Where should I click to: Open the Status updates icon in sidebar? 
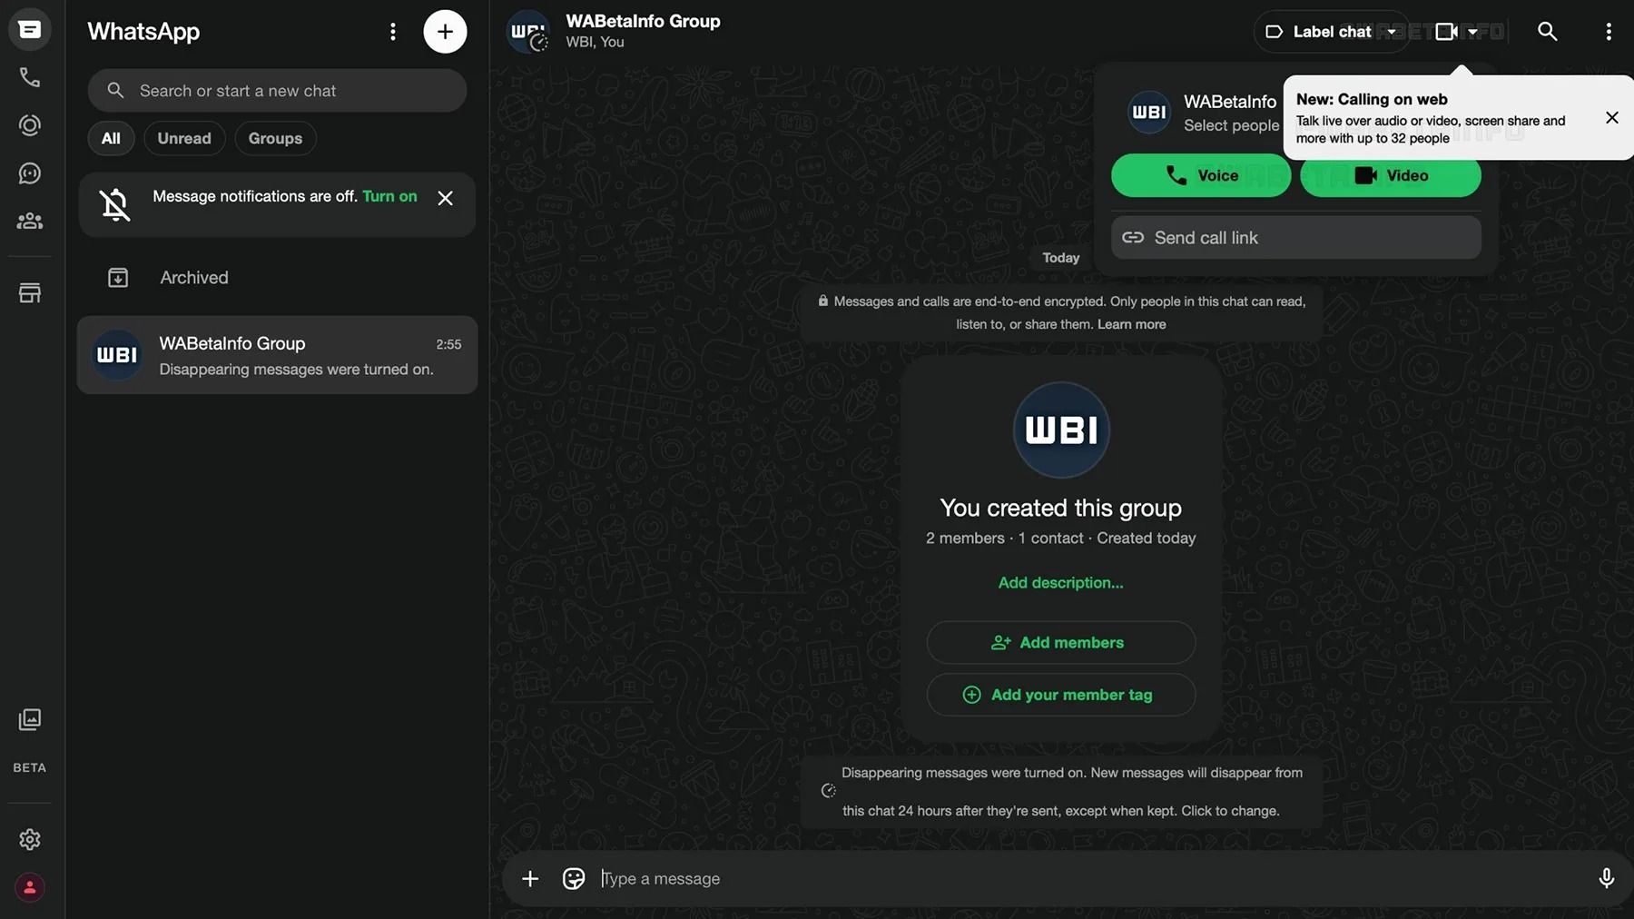(30, 125)
